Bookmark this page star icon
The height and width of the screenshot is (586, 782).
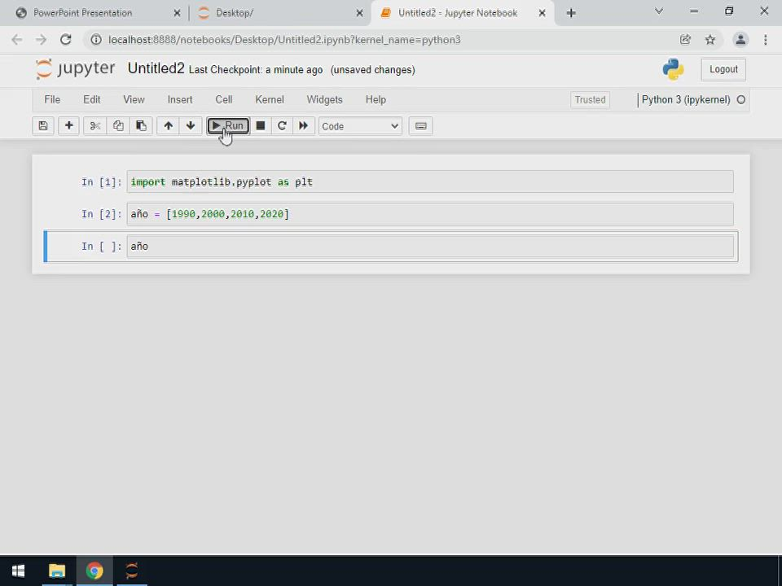click(710, 40)
